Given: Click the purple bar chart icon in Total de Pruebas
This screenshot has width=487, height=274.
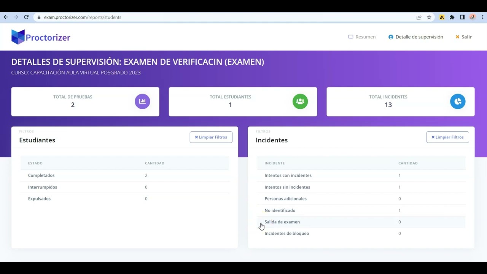Looking at the screenshot, I should [142, 101].
